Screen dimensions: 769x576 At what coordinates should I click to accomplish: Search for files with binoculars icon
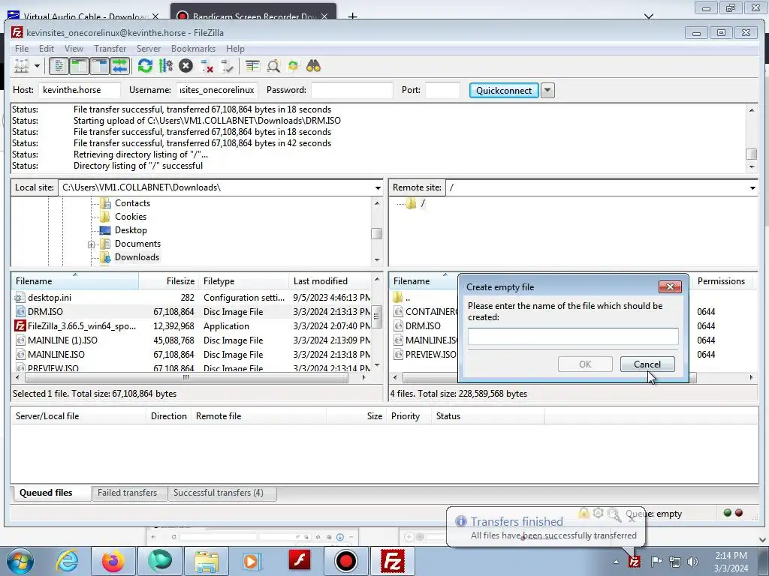(x=313, y=66)
